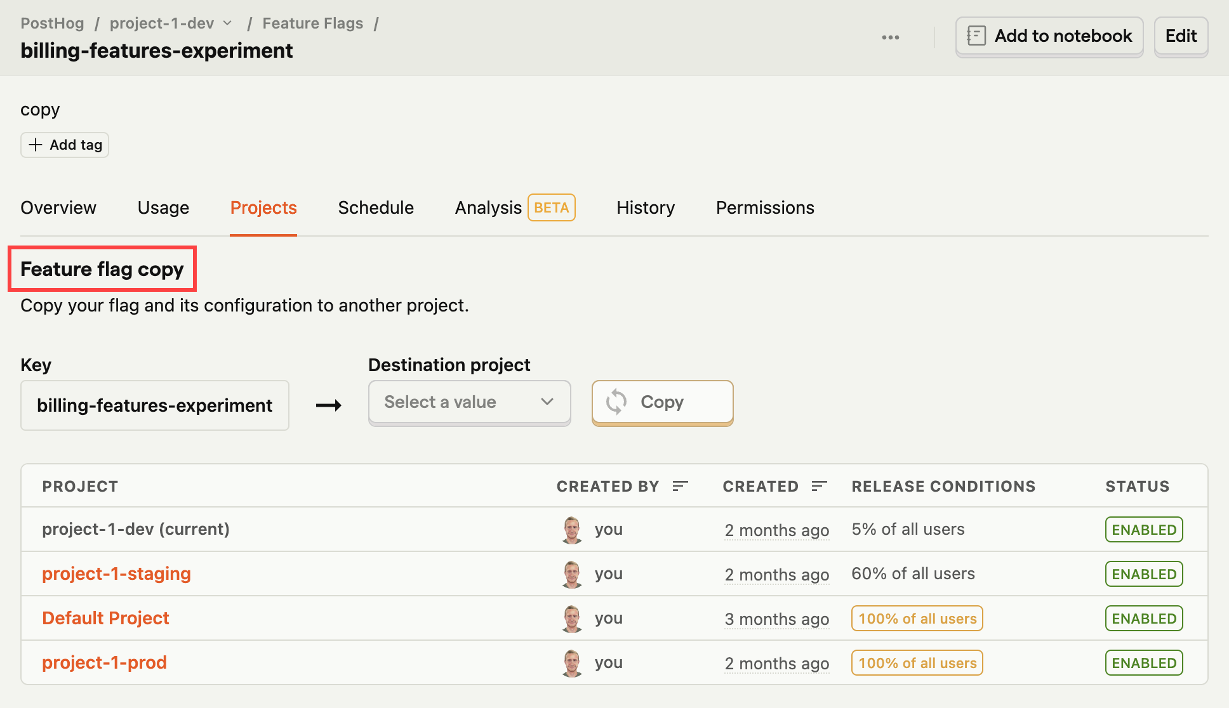The image size is (1229, 708).
Task: Sort by the Created column icon
Action: tap(819, 486)
